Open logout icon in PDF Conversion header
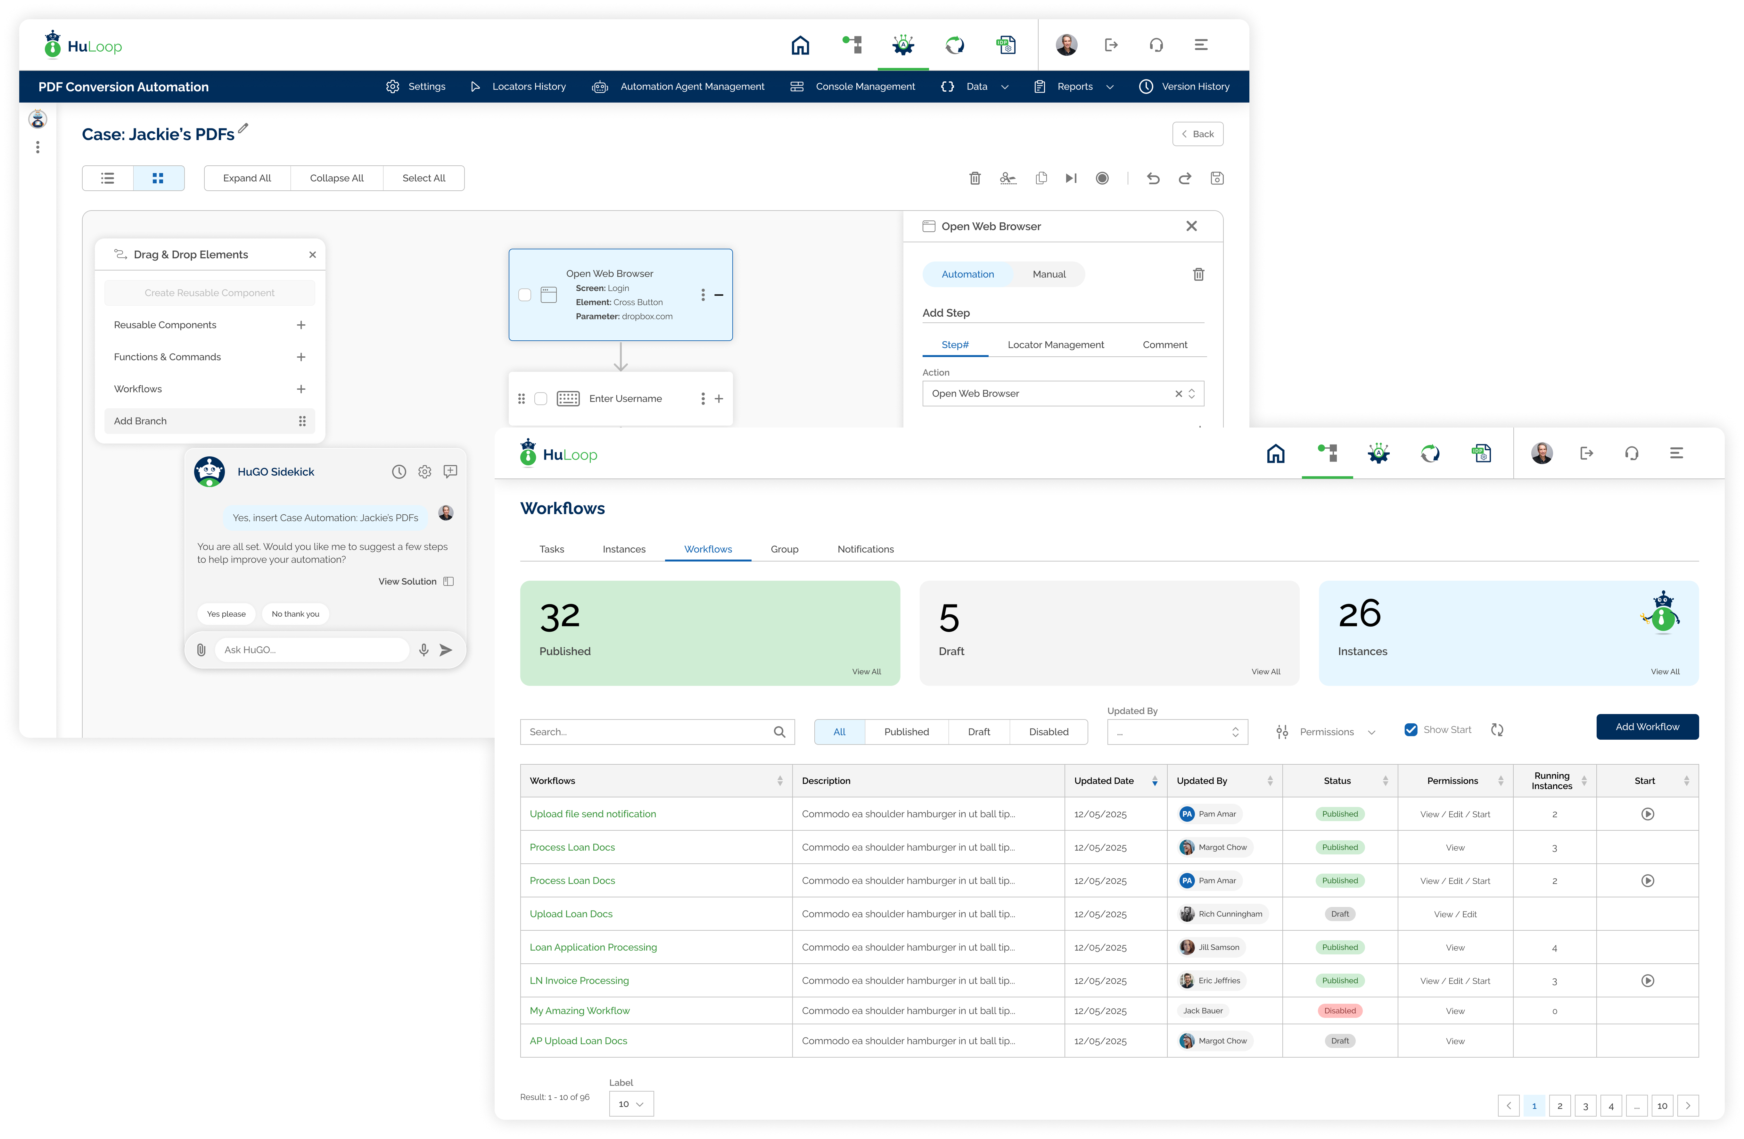This screenshot has width=1744, height=1139. [x=1111, y=46]
